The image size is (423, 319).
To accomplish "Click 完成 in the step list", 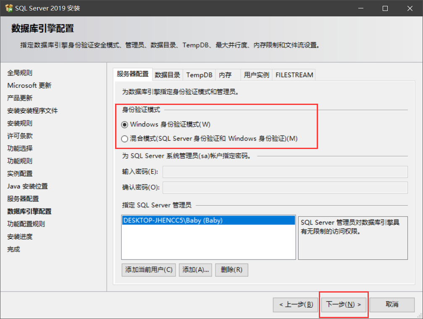I will [13, 249].
